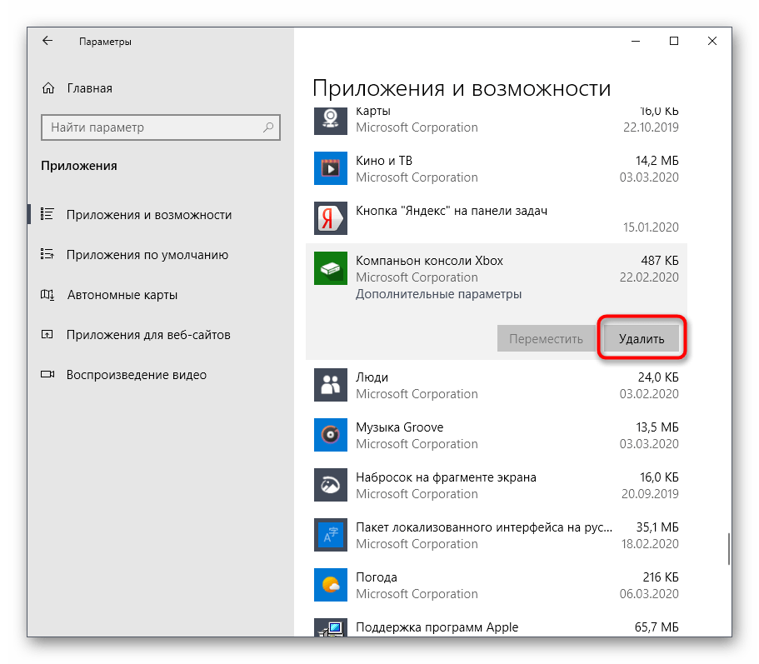
Task: Click the Кино и ТВ app icon
Action: coord(330,168)
